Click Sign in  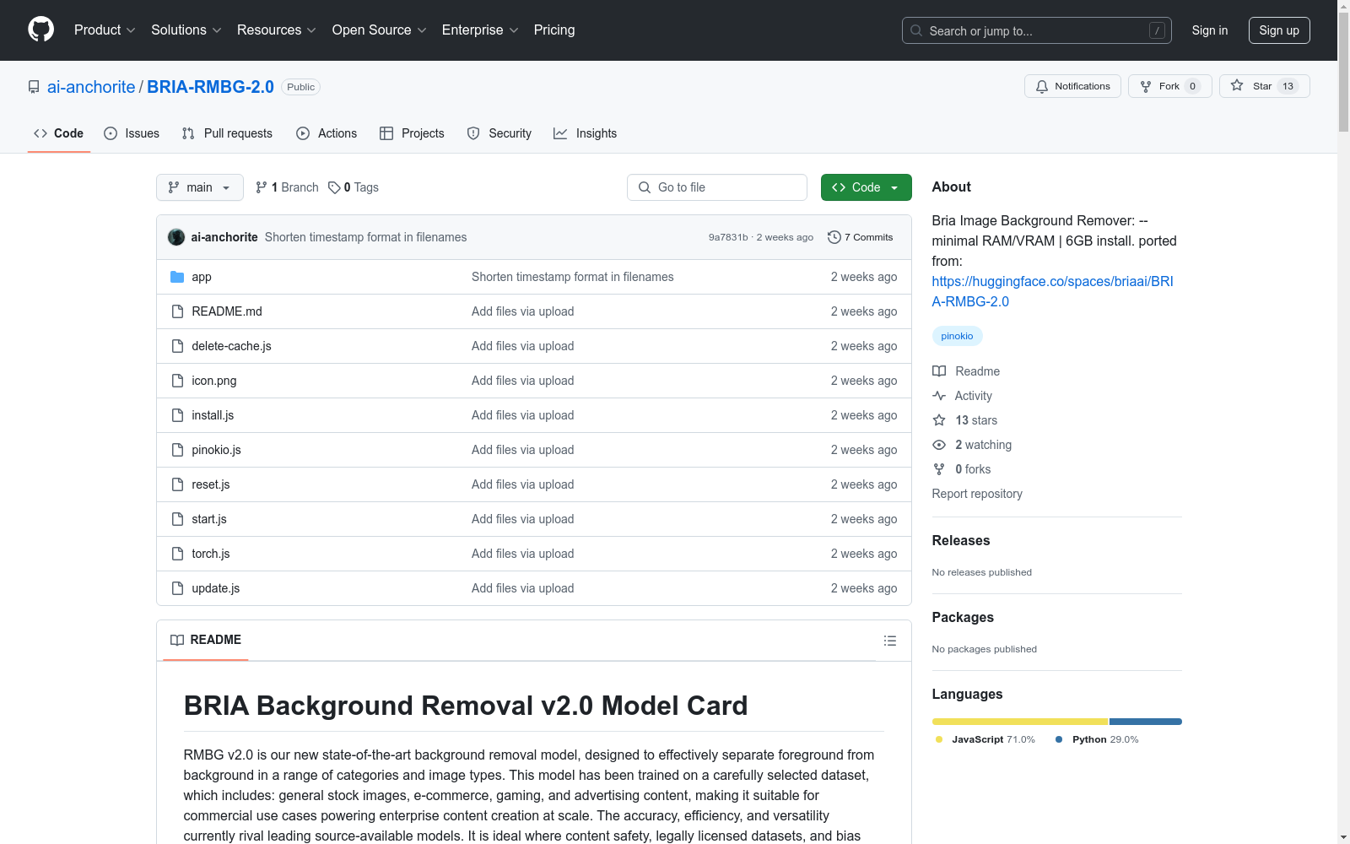click(1210, 30)
